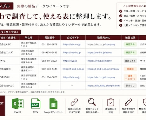The image size is (146, 120).
Task: Click the address 福岡県福岡市 博多区1-1-1
Action: coord(28,69)
